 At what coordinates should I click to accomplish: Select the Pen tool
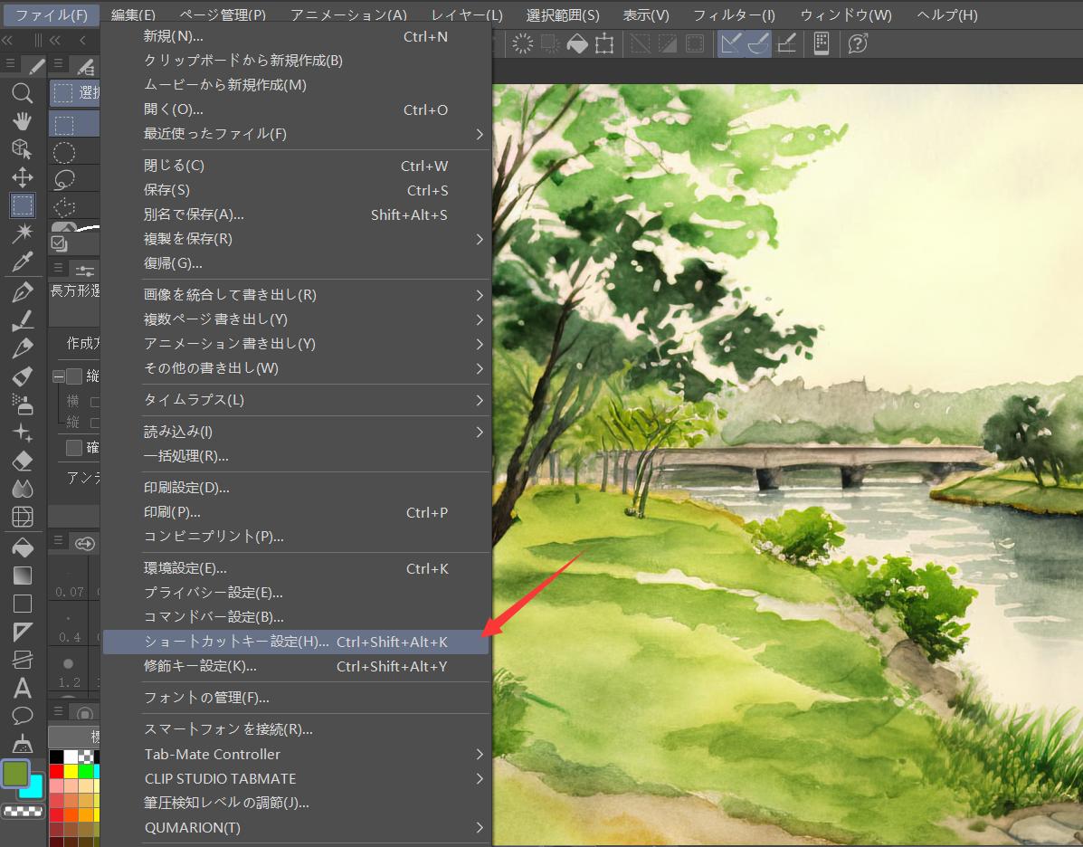point(22,291)
